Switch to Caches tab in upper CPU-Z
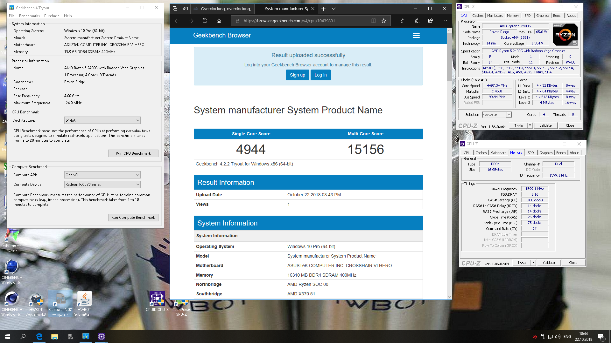Screen dimensions: 611x343 (x=478, y=16)
